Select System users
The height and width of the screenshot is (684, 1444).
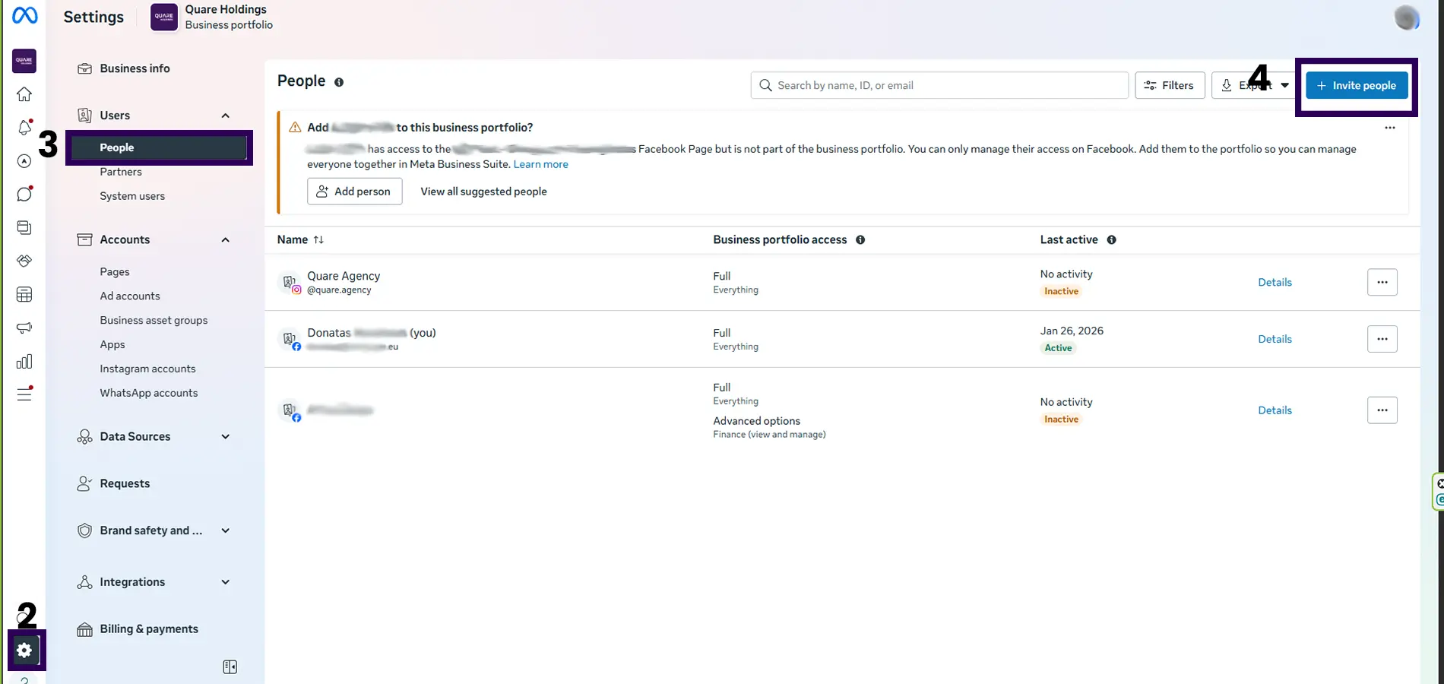point(132,196)
